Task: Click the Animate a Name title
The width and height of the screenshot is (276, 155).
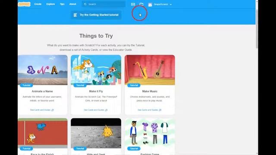Action: tap(42, 91)
